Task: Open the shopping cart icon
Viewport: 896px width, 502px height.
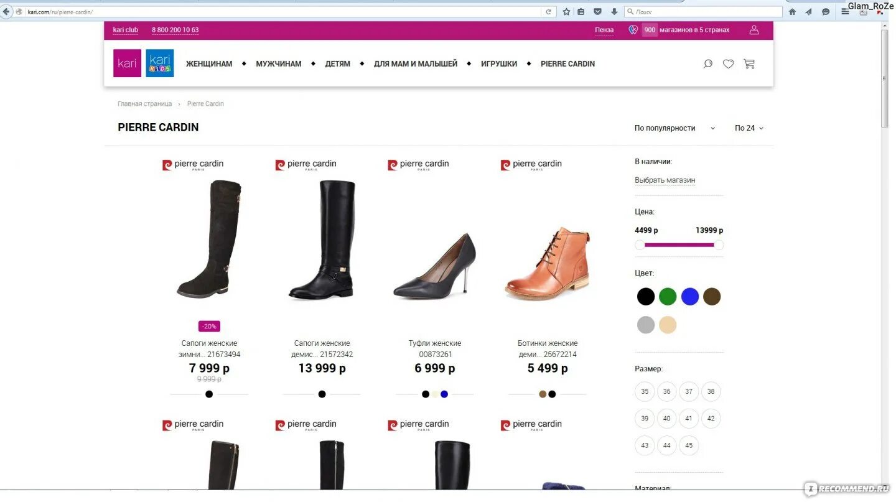Action: (x=749, y=63)
